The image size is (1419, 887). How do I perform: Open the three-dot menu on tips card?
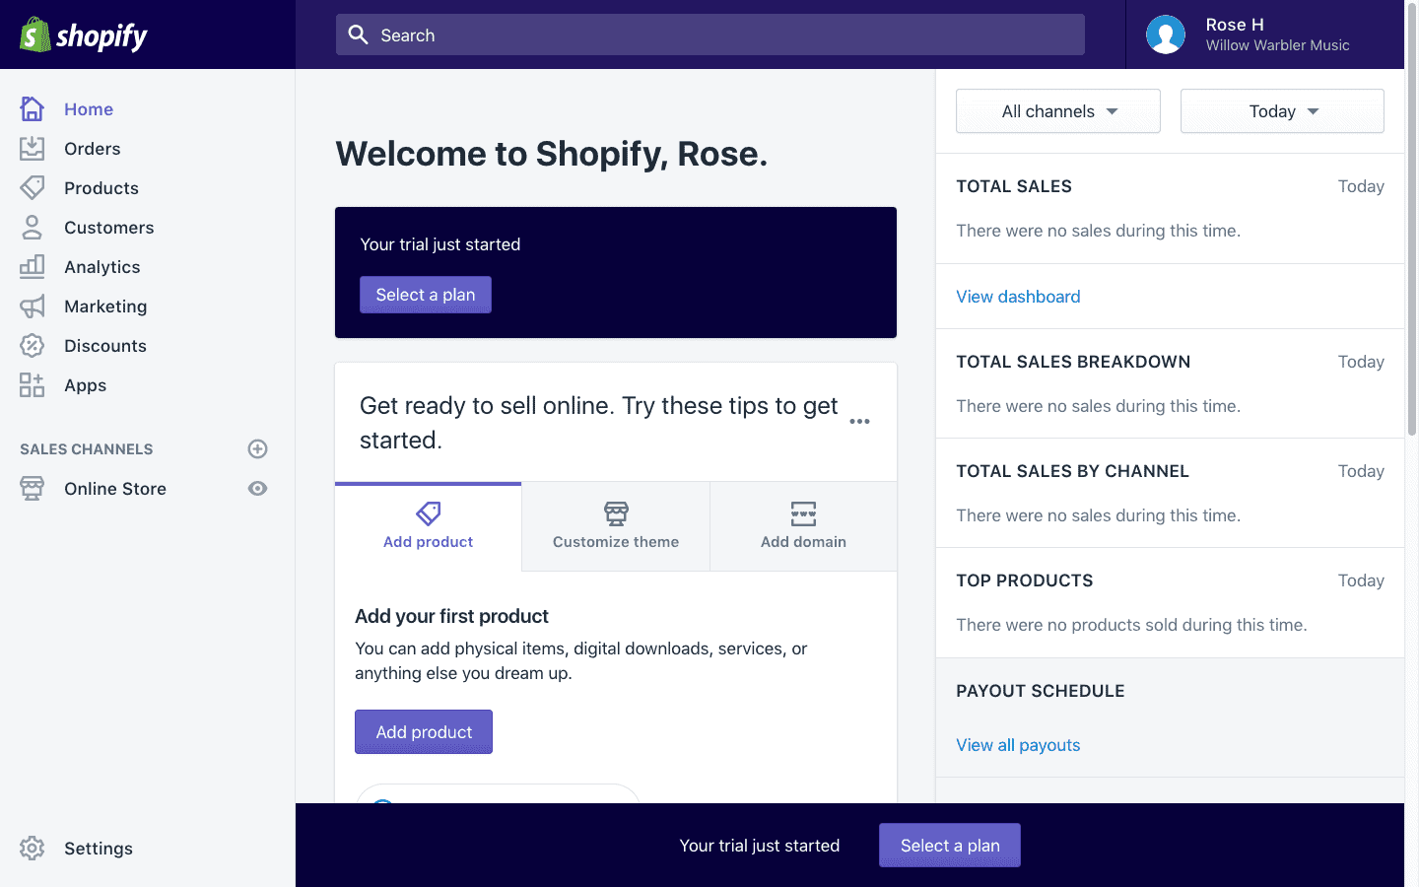860,422
